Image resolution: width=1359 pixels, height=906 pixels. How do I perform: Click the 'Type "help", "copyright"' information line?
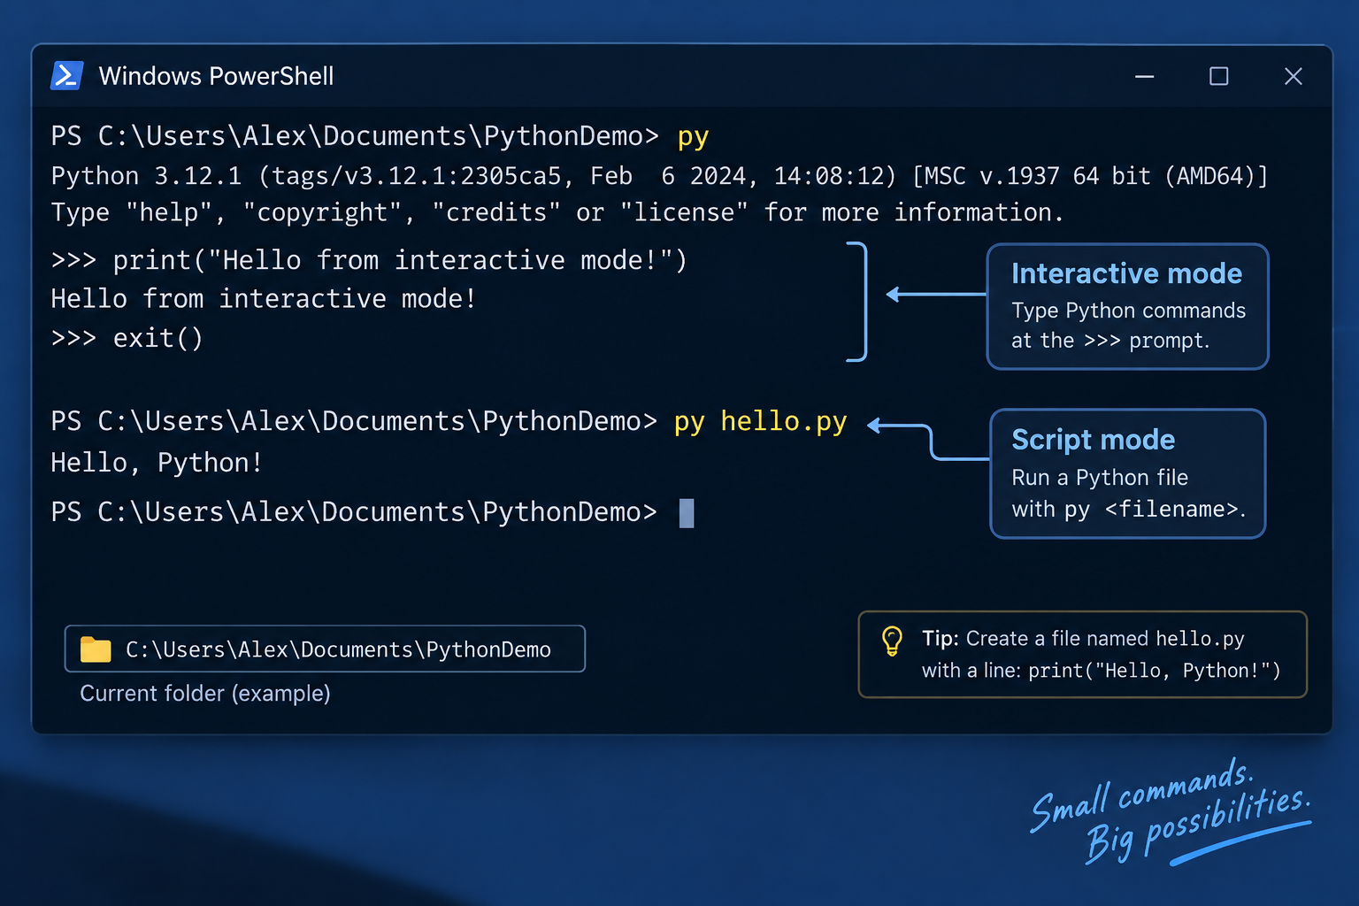[x=557, y=212]
